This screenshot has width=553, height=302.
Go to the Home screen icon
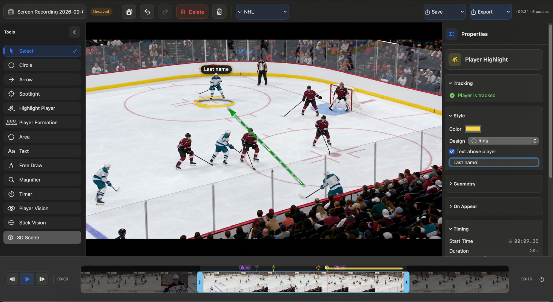coord(129,12)
